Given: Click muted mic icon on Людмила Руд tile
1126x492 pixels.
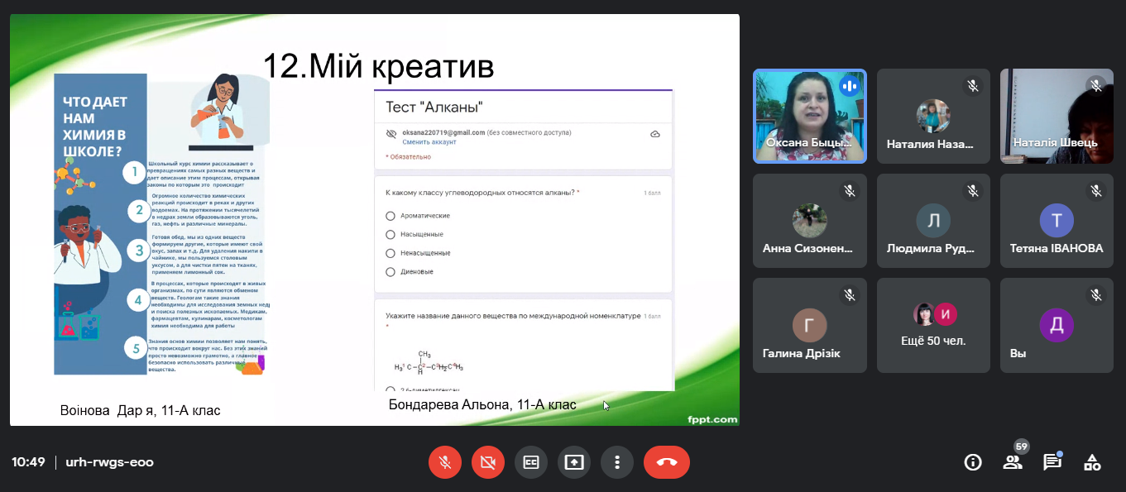Looking at the screenshot, I should tap(973, 191).
